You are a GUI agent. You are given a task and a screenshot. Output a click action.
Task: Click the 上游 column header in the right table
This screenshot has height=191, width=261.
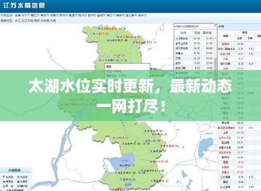[240, 38]
